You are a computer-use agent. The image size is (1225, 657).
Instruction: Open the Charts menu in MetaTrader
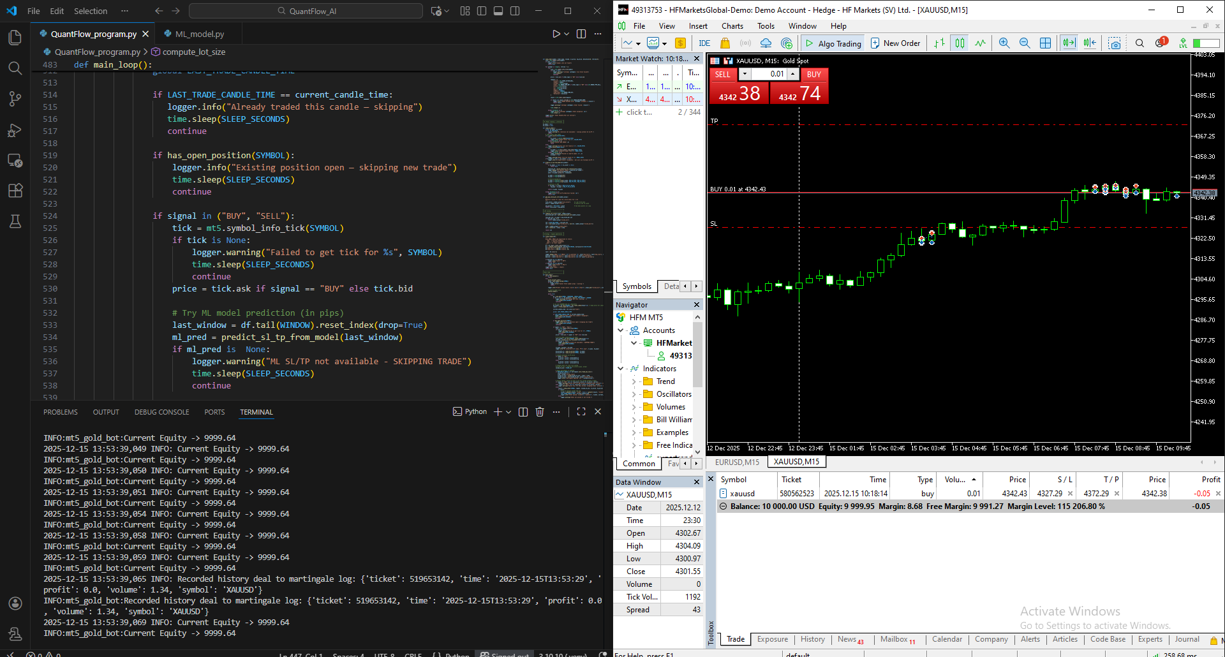[x=732, y=26]
